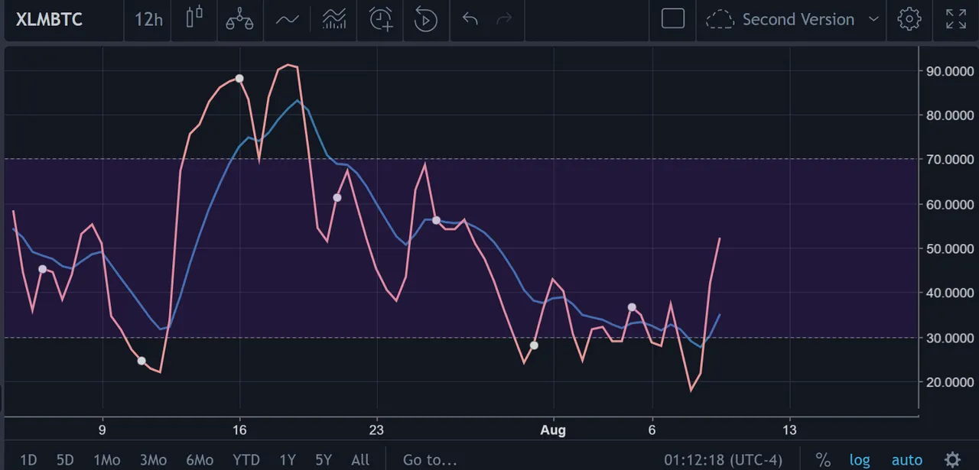Screen dimensions: 979x470
Task: Click the 23 date label on time axis
Action: [376, 430]
